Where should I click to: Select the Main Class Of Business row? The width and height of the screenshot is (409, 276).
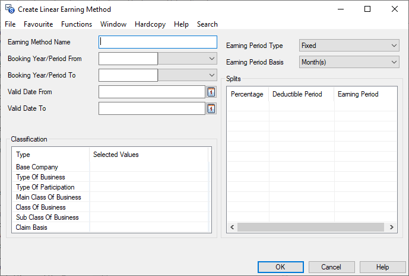pyautogui.click(x=110, y=197)
